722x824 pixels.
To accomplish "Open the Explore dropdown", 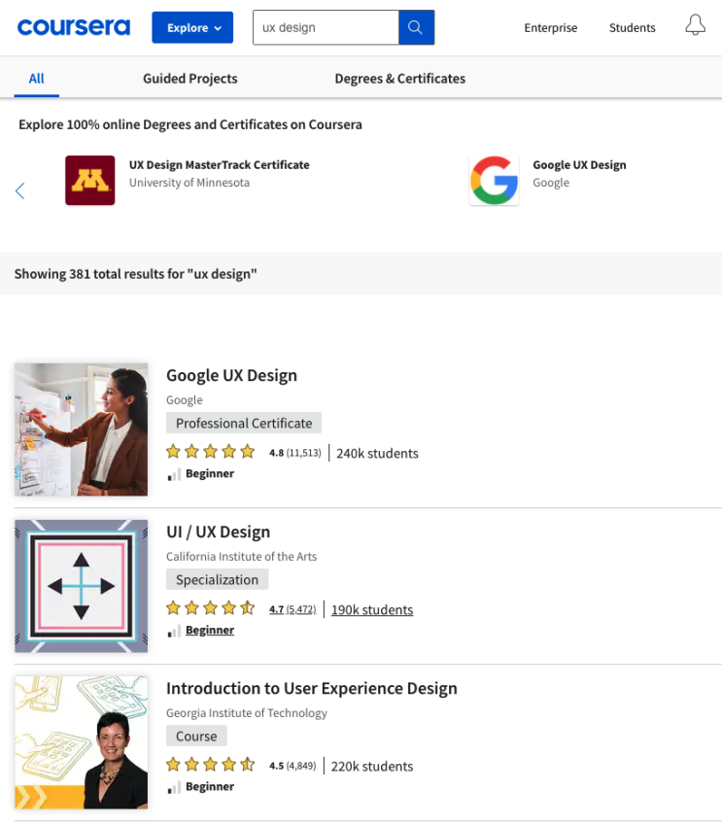I will click(x=191, y=27).
